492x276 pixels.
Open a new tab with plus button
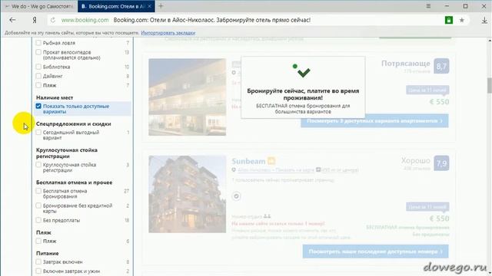pyautogui.click(x=161, y=6)
